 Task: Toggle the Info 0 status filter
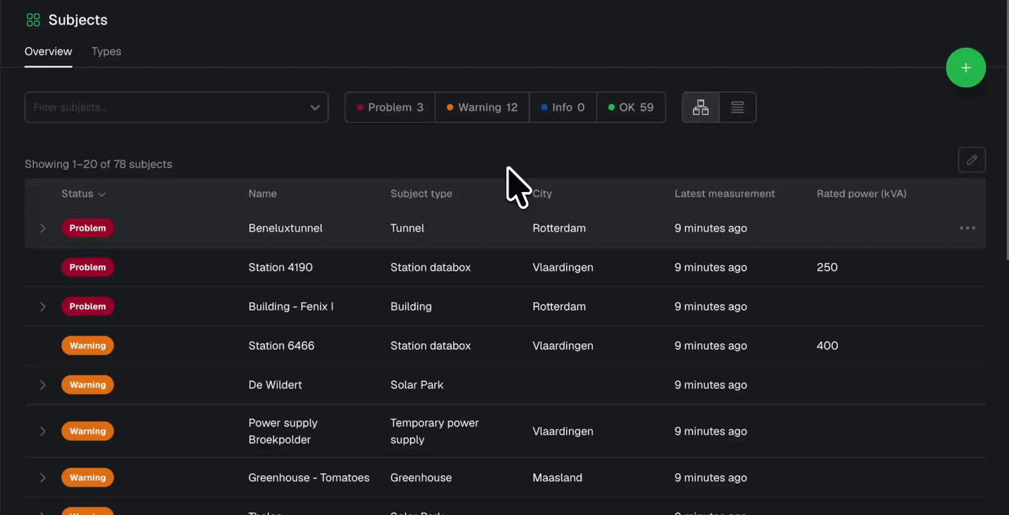(x=563, y=107)
